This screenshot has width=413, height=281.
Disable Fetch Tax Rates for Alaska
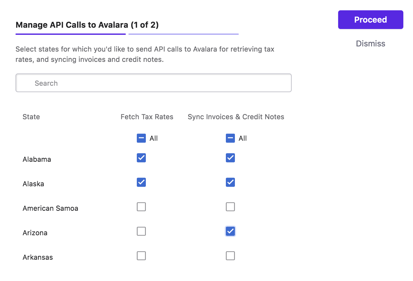tap(141, 182)
